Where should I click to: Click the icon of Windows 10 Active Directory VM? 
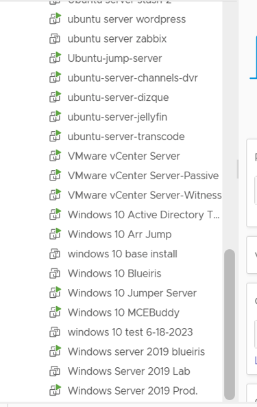tap(55, 215)
